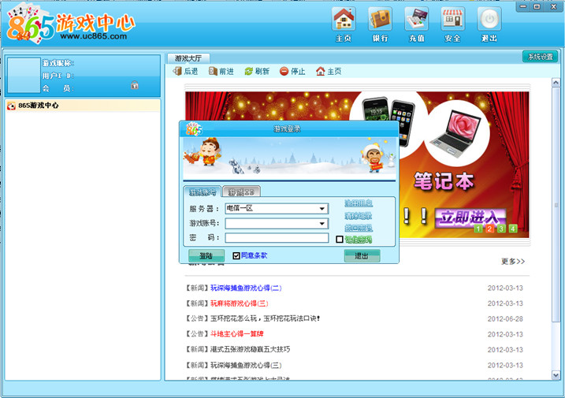
Task: Open 系统设置 system settings
Action: pos(540,57)
